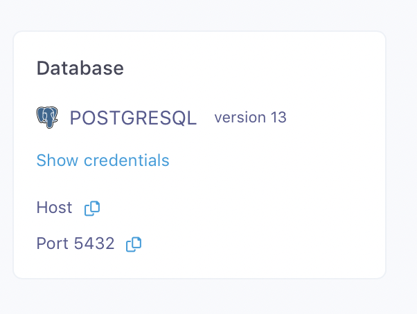Copy Port 5432 using its copy icon

click(134, 243)
